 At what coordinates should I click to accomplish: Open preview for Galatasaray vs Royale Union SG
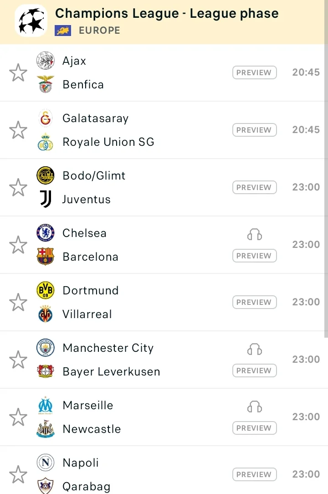point(254,130)
